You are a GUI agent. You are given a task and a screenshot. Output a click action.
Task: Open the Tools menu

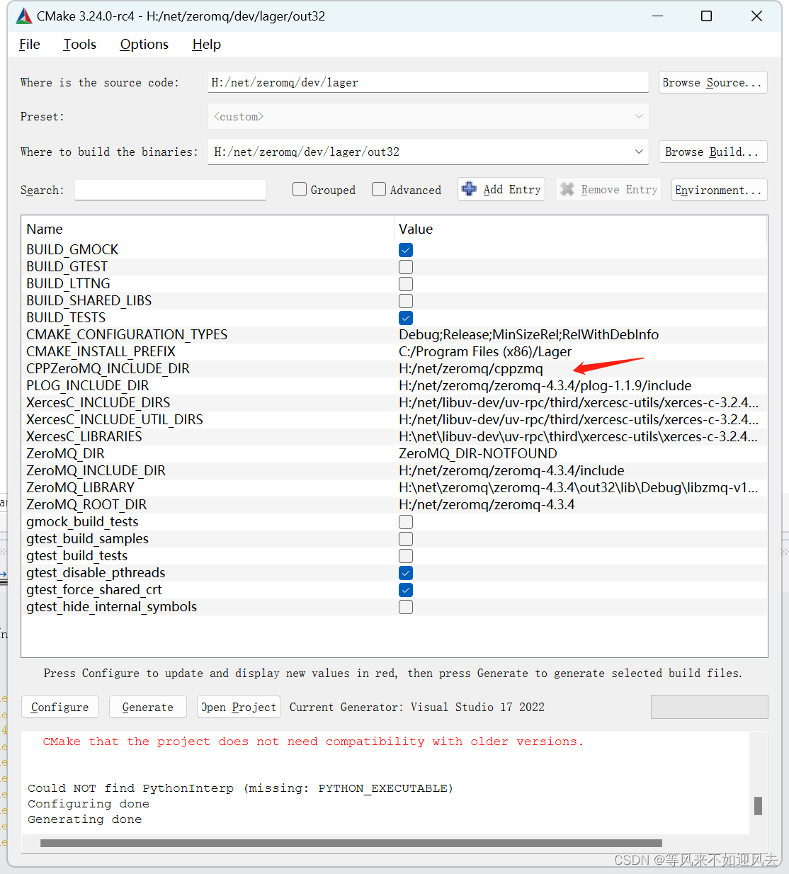pyautogui.click(x=79, y=44)
